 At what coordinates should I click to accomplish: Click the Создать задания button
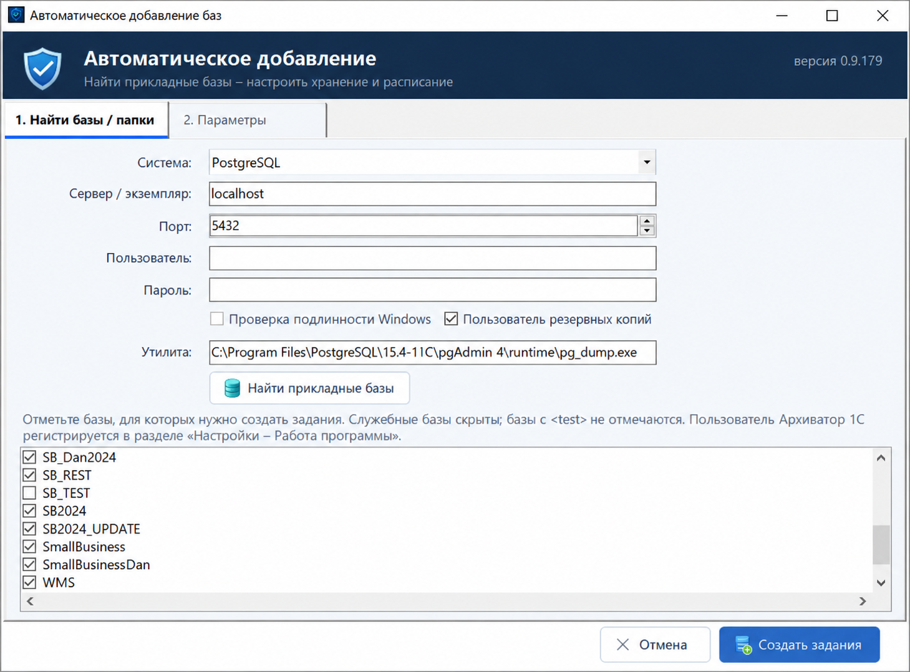coord(799,645)
